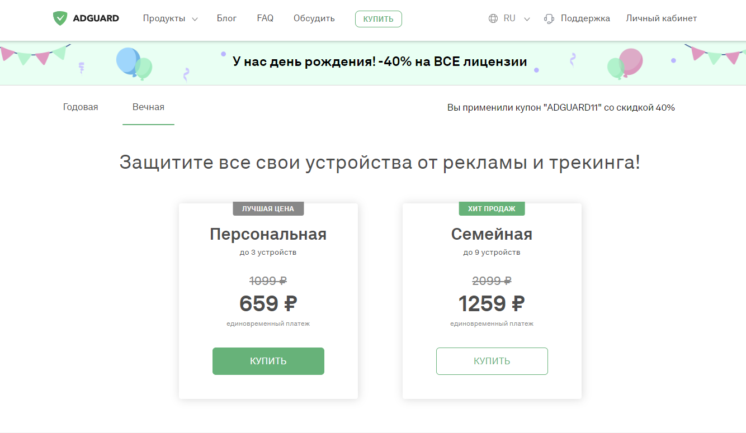
Task: Open Личный кабинет account link
Action: pyautogui.click(x=662, y=18)
